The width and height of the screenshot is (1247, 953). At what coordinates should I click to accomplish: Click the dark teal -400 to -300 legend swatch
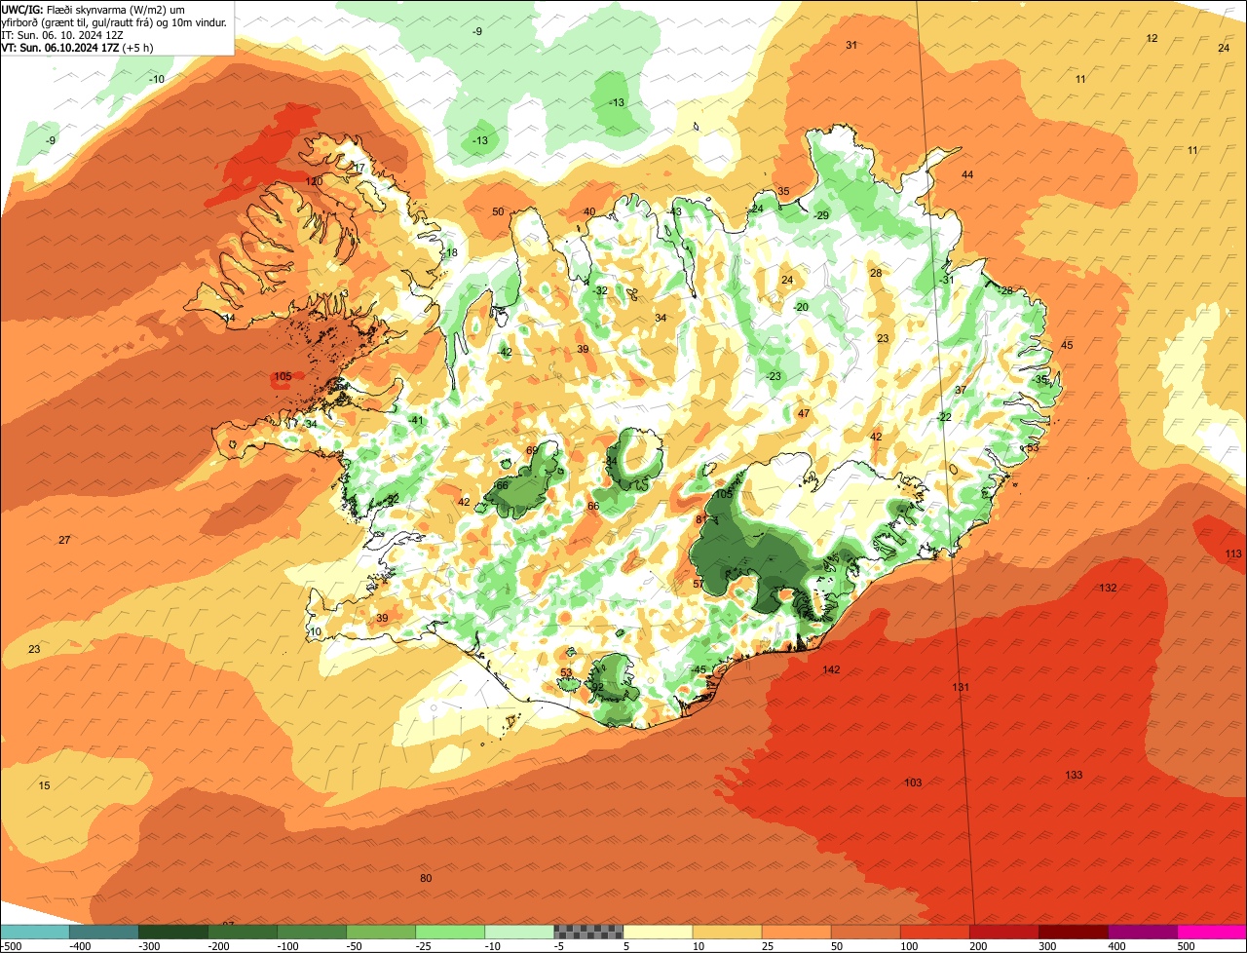[x=104, y=932]
